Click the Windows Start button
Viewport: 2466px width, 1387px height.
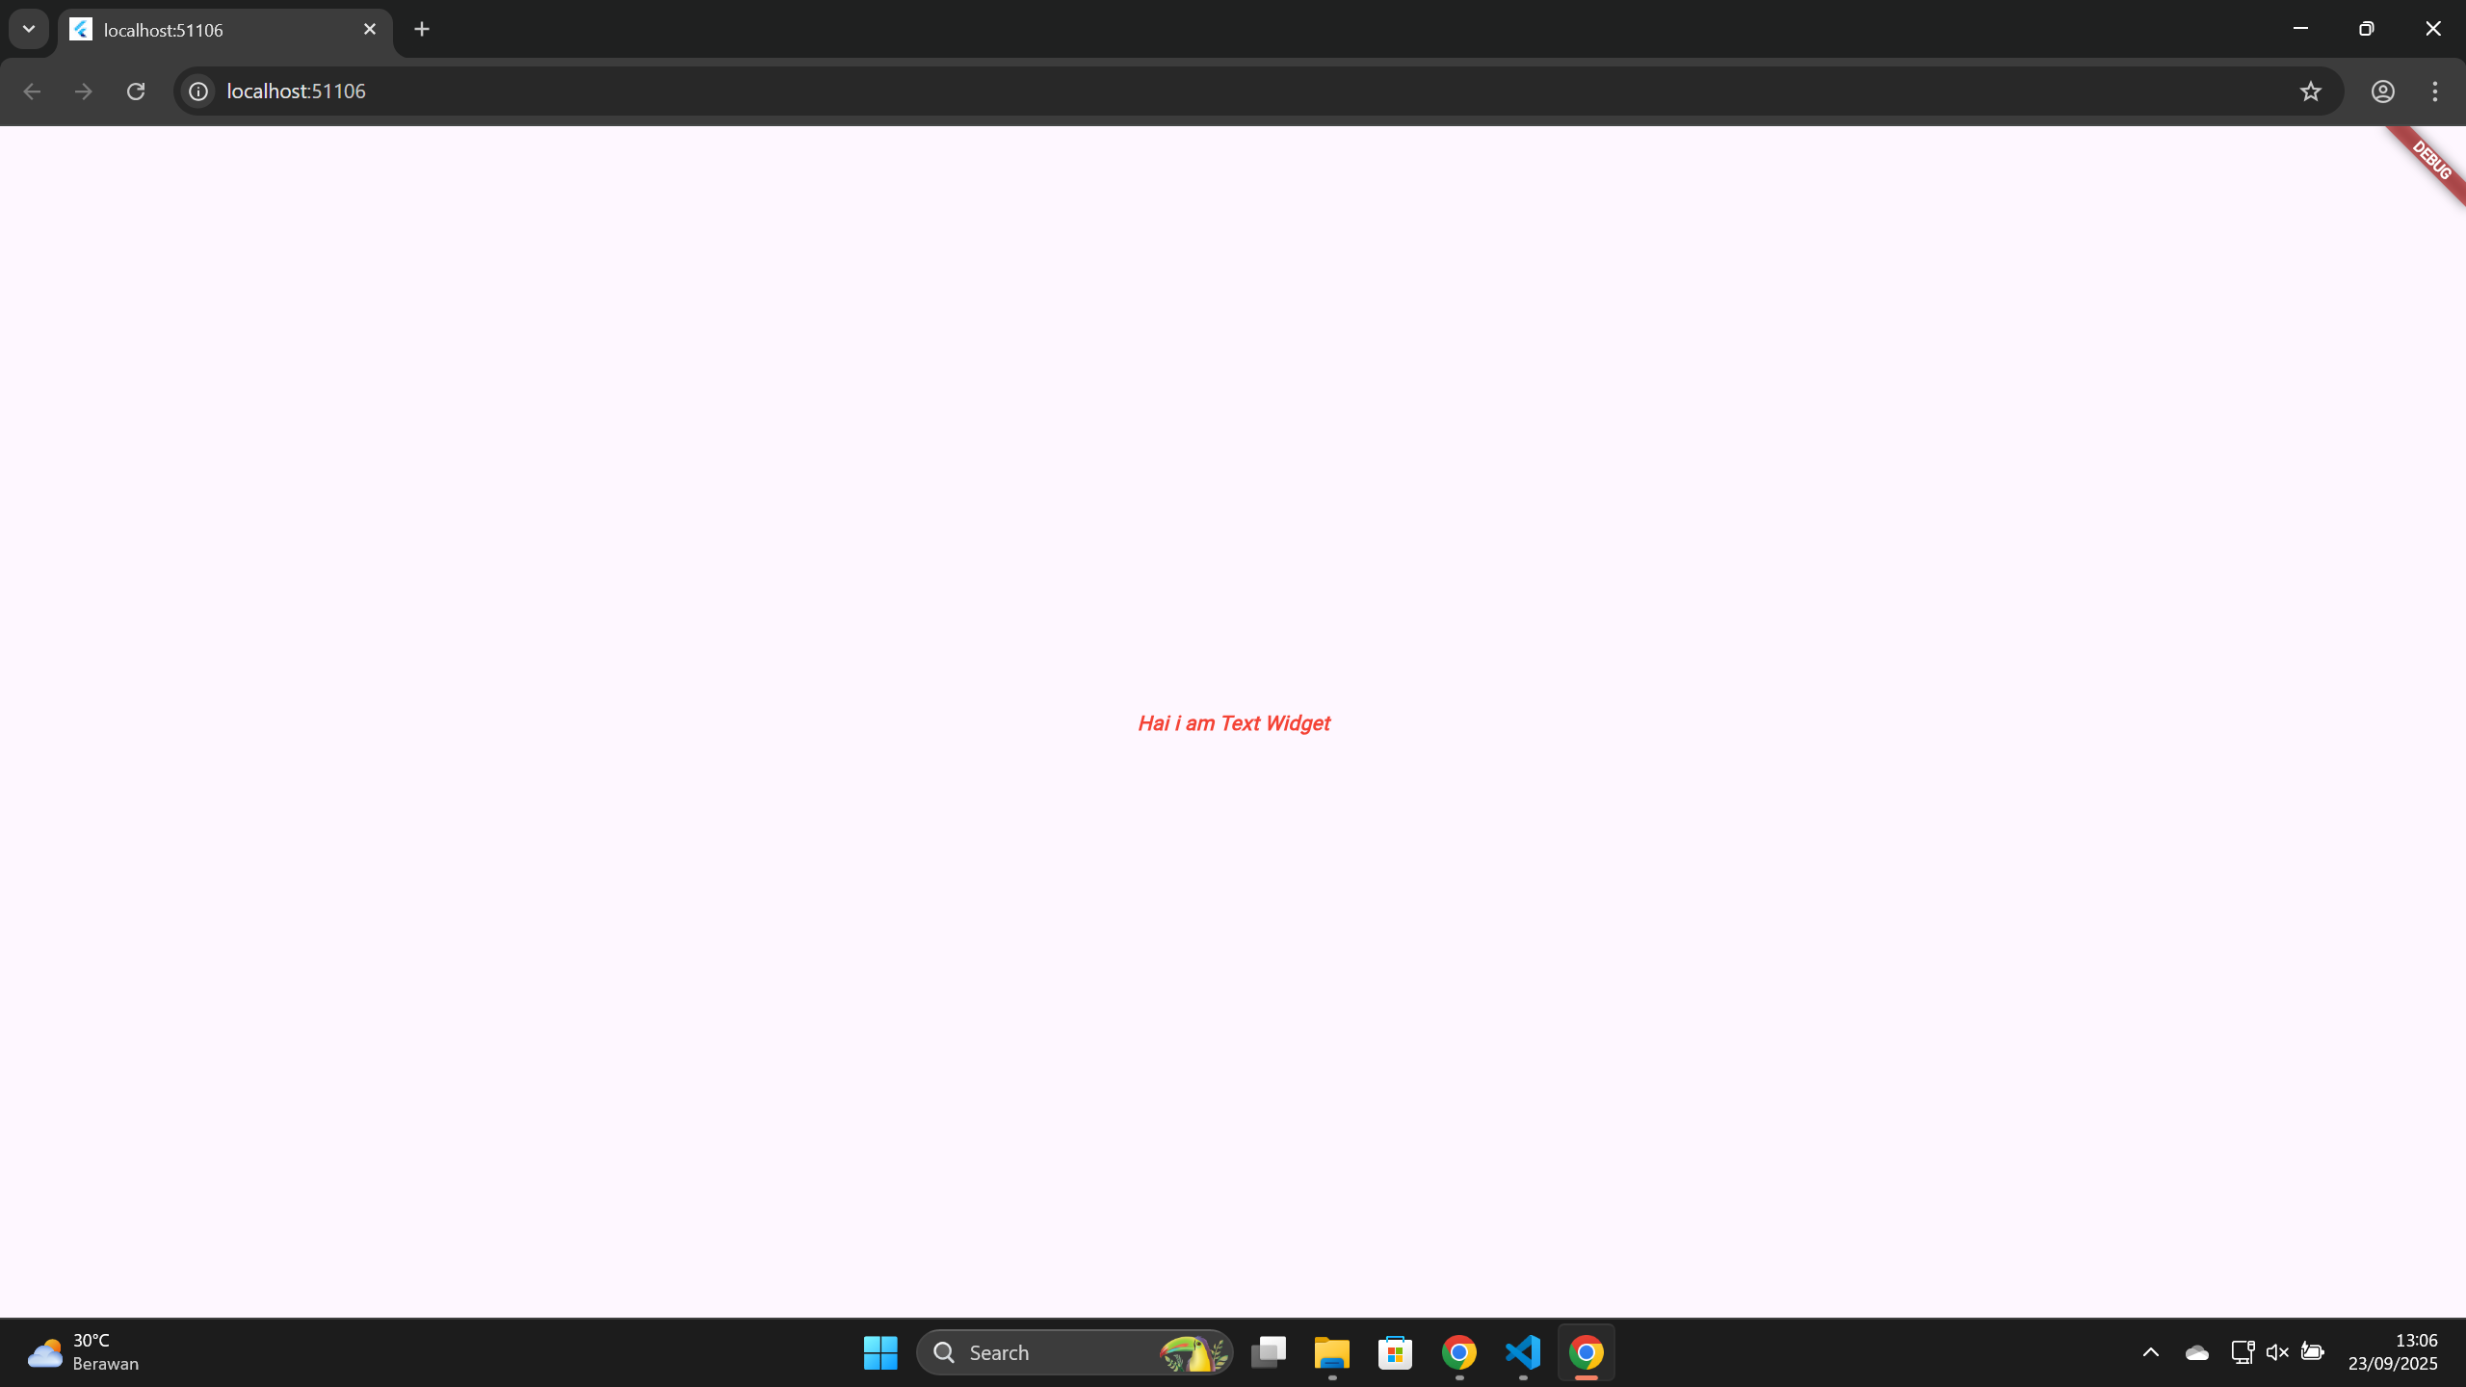[879, 1352]
